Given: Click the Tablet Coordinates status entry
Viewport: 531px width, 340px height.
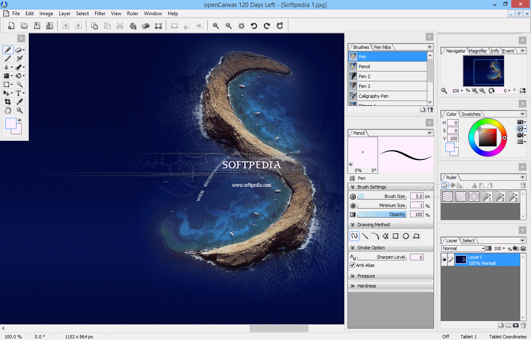Looking at the screenshot, I should pos(508,337).
